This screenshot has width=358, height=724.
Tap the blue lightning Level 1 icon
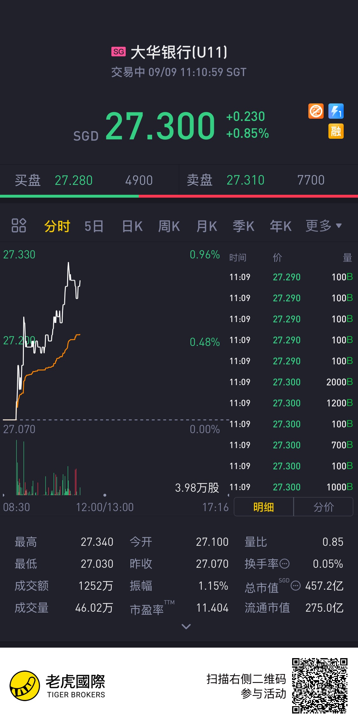pyautogui.click(x=336, y=111)
